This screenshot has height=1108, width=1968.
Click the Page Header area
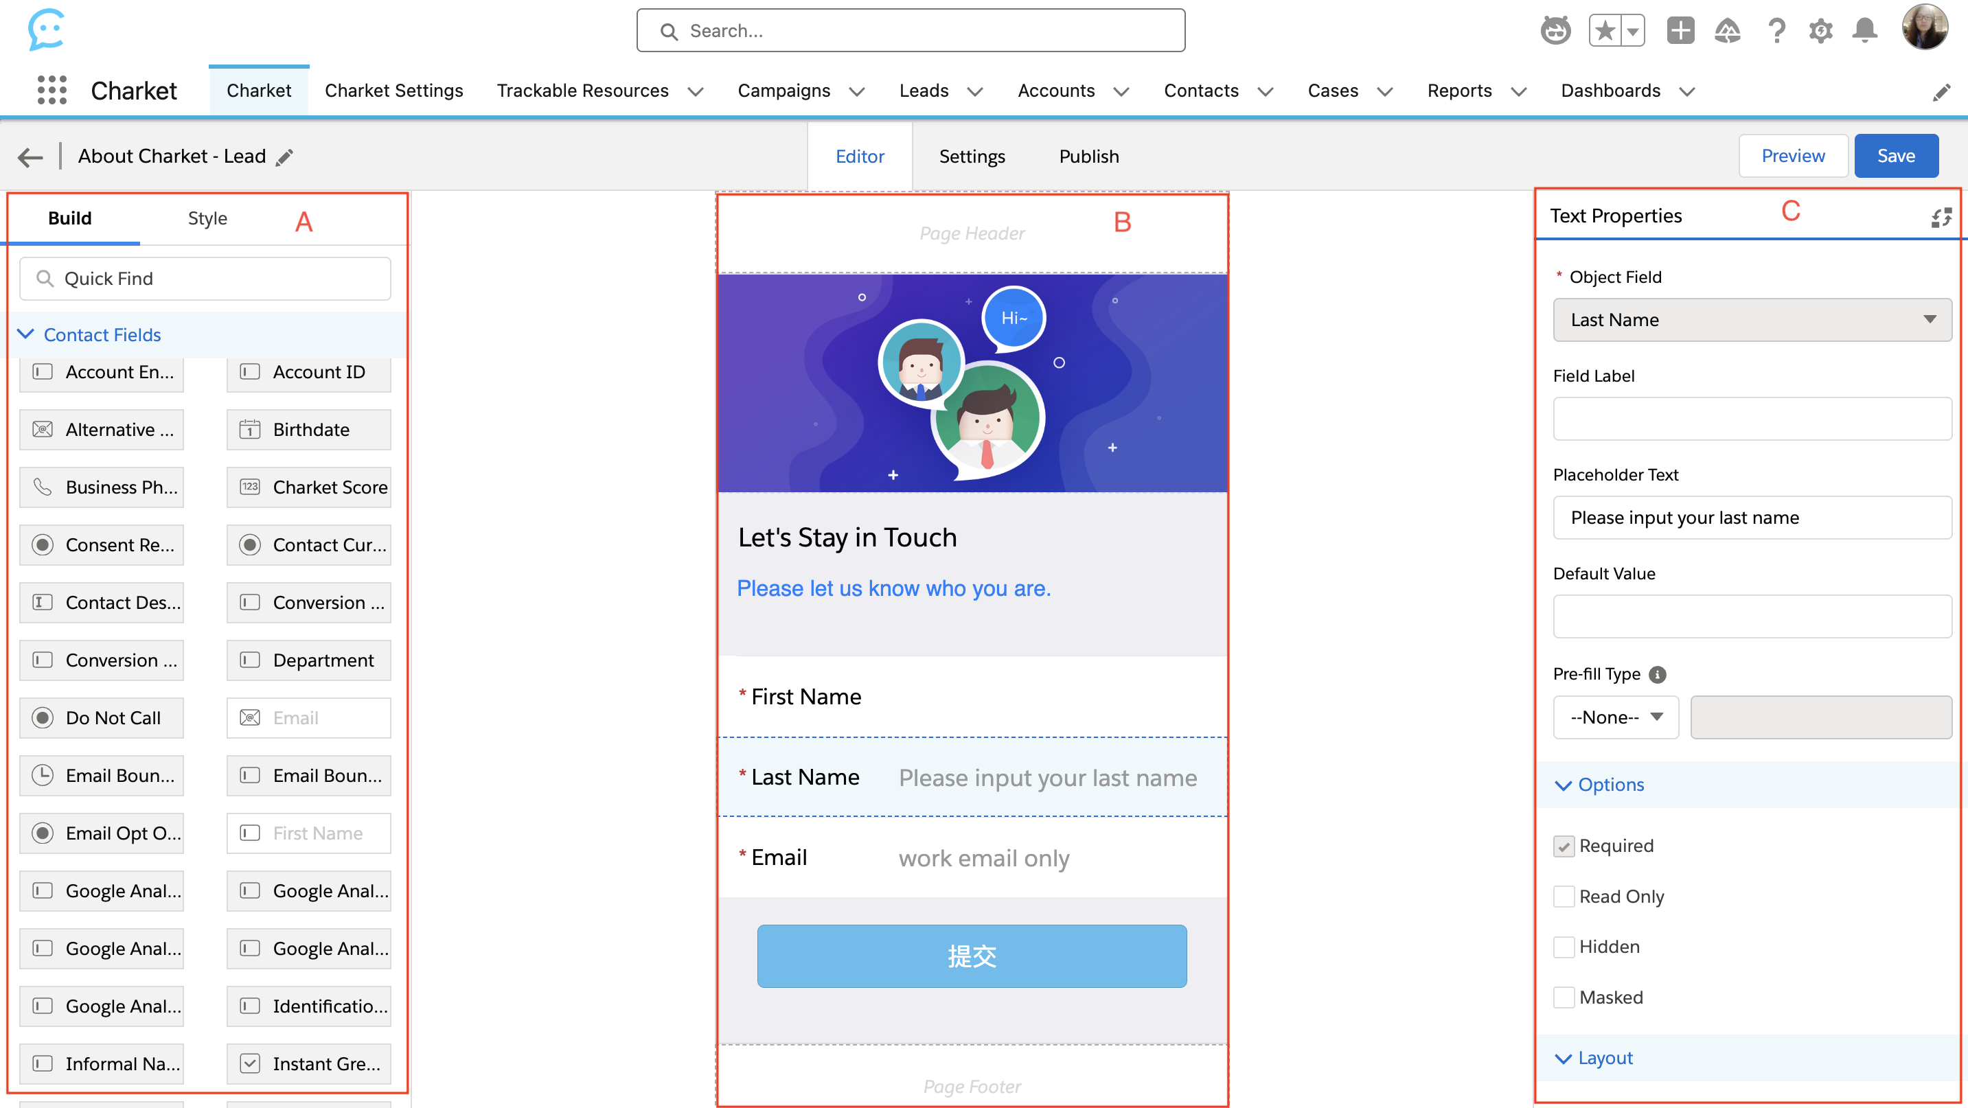(x=971, y=233)
